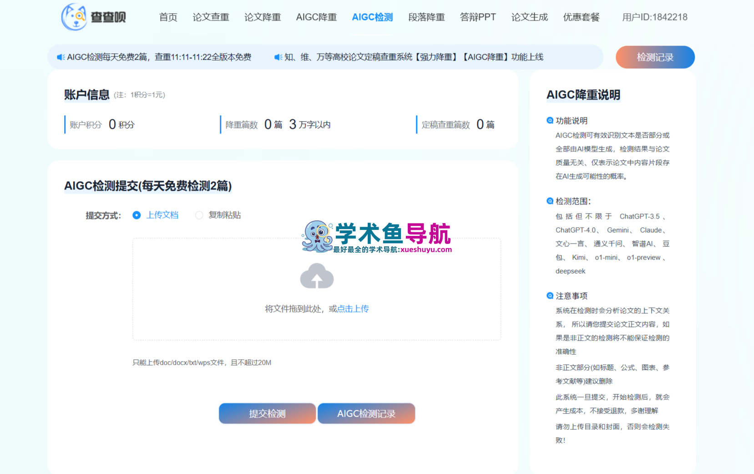This screenshot has width=754, height=474.
Task: Click the 提交方式 label
Action: (103, 215)
